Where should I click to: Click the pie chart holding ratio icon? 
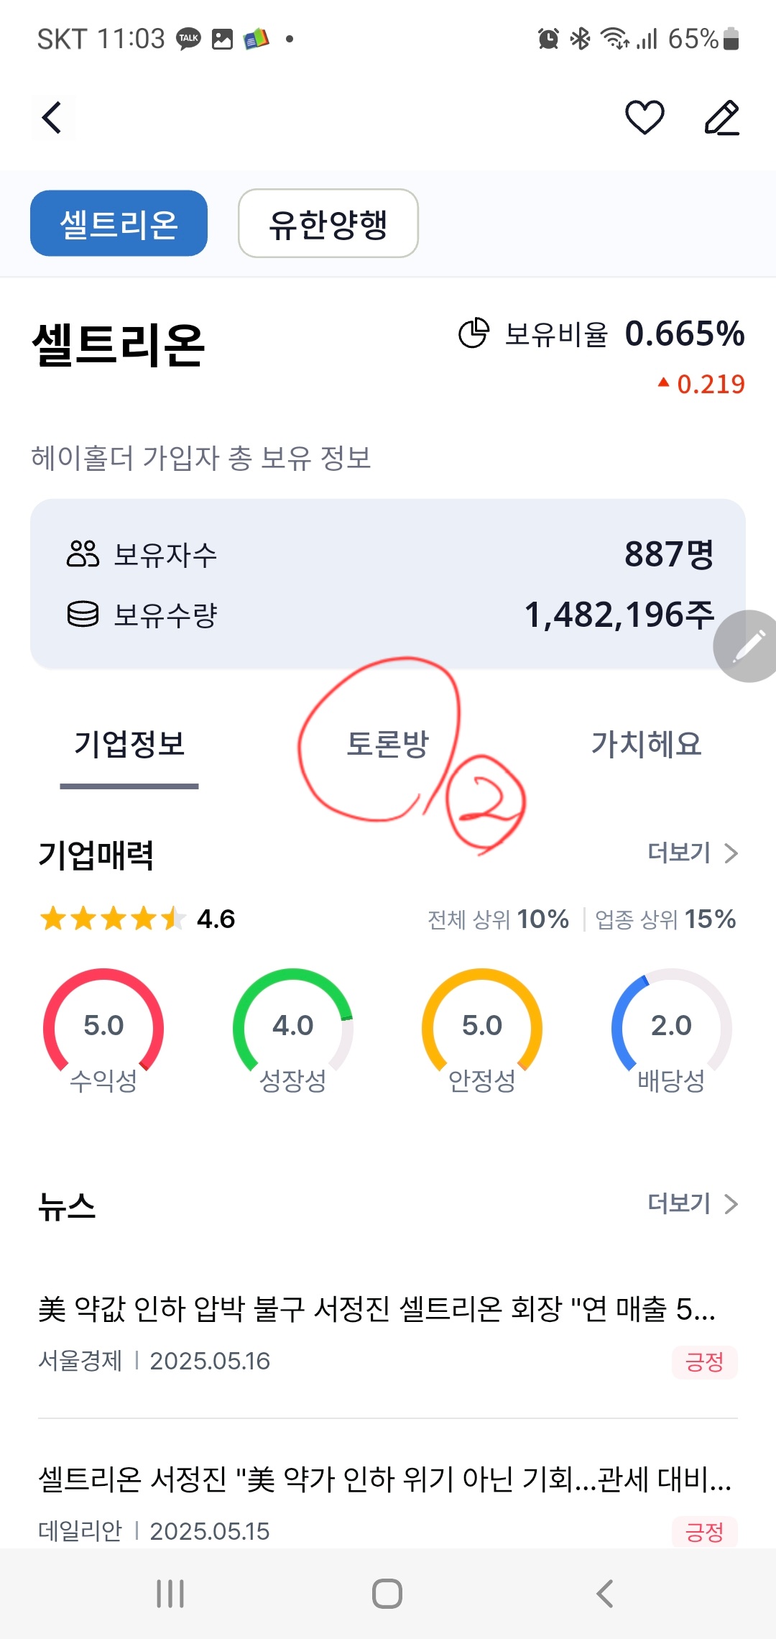click(474, 334)
